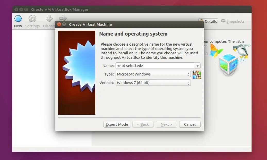Click the Discard arrow toolbar icon

click(x=49, y=18)
